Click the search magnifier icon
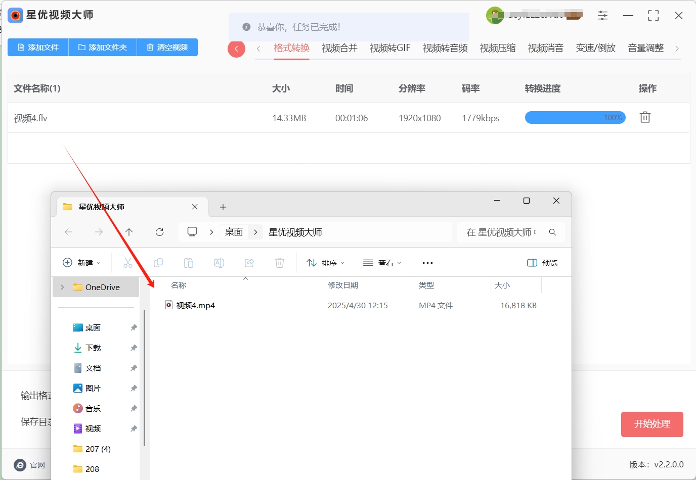696x480 pixels. click(x=552, y=232)
